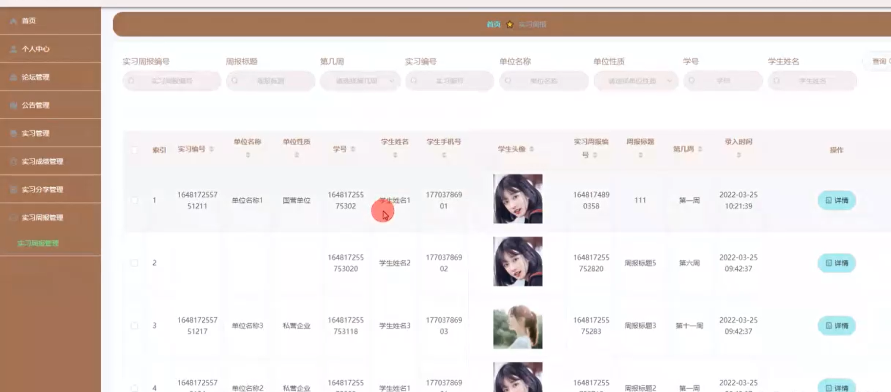Click the search icon in 实习周报编号 filter field
891x392 pixels.
coord(131,81)
